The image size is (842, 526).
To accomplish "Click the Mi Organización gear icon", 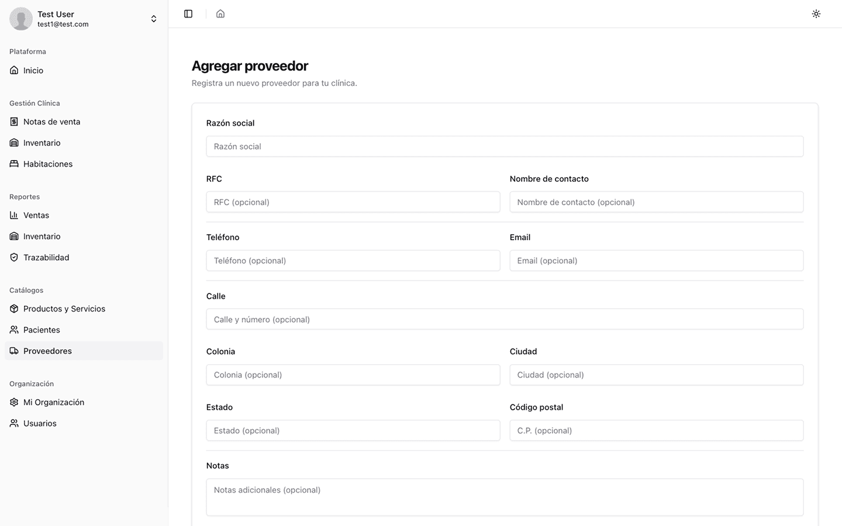I will pyautogui.click(x=14, y=402).
